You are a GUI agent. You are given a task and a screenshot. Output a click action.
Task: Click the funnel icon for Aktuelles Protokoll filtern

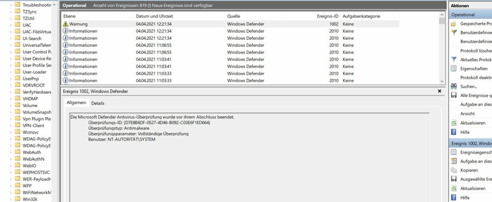pyautogui.click(x=454, y=59)
